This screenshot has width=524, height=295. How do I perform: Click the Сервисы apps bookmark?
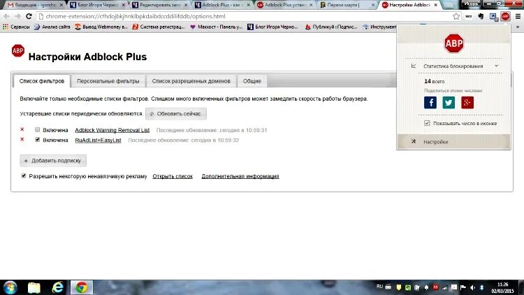pyautogui.click(x=16, y=27)
